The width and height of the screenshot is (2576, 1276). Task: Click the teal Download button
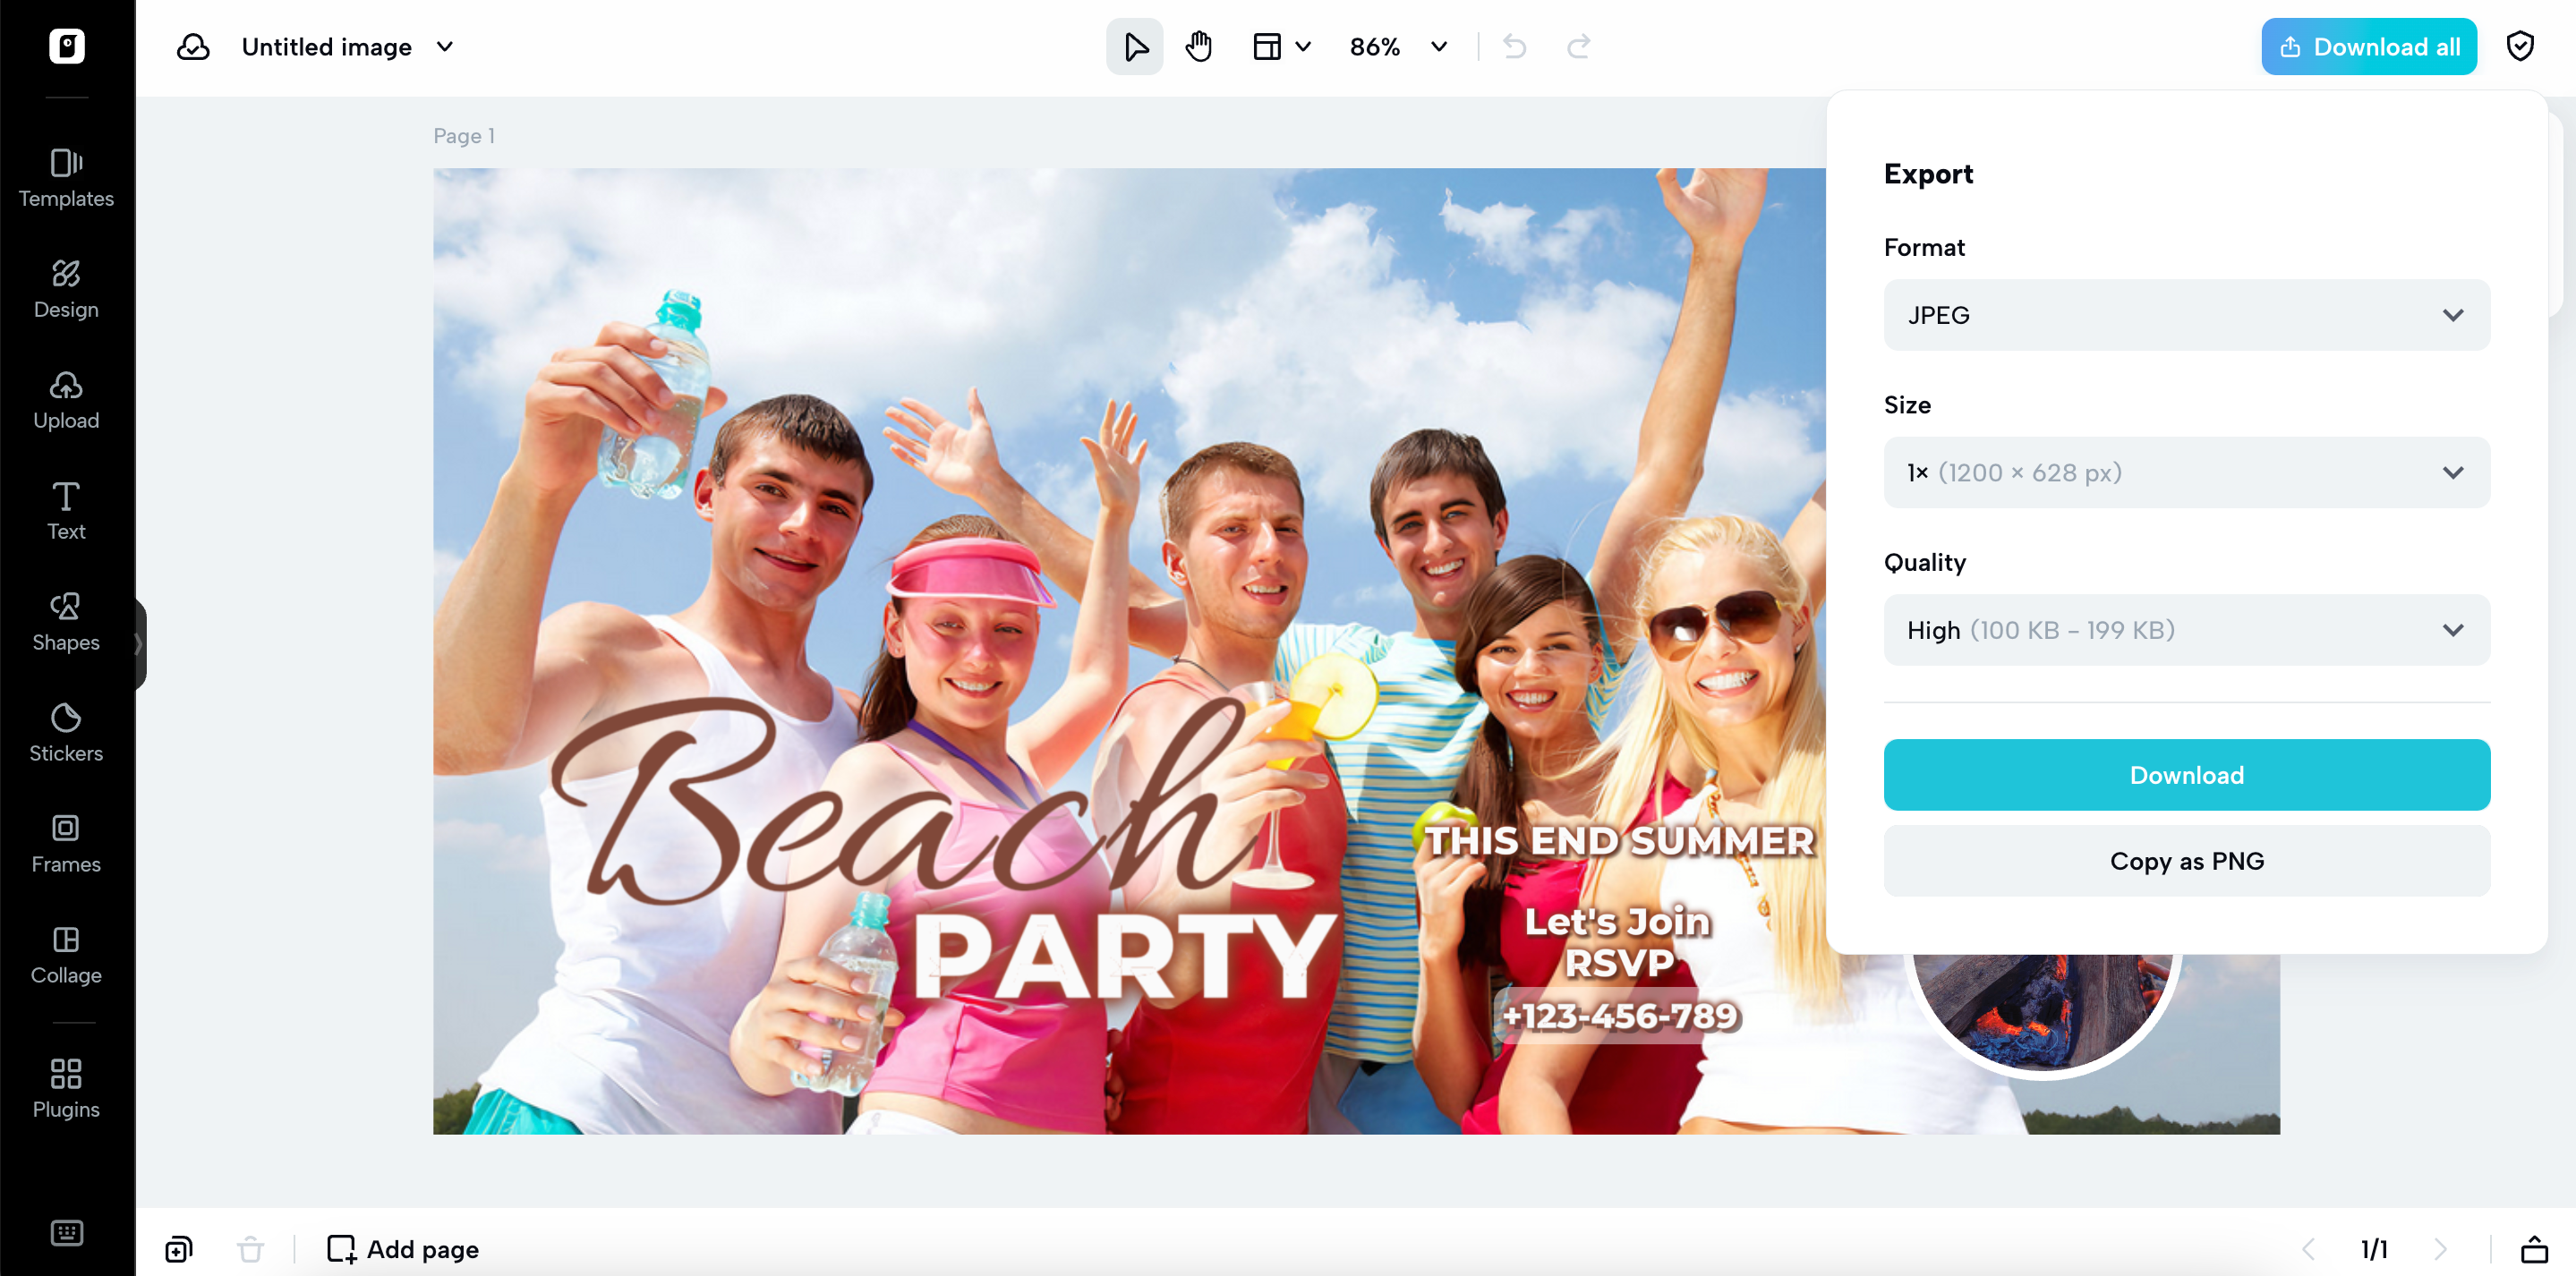[2186, 775]
